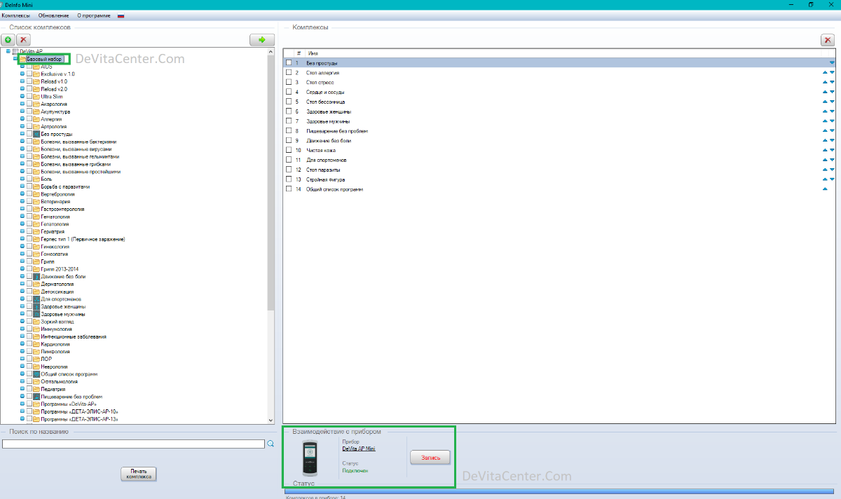This screenshot has width=841, height=499.
Task: Click the Запись button
Action: (x=430, y=458)
